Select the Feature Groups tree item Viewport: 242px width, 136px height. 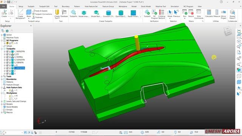12,85
